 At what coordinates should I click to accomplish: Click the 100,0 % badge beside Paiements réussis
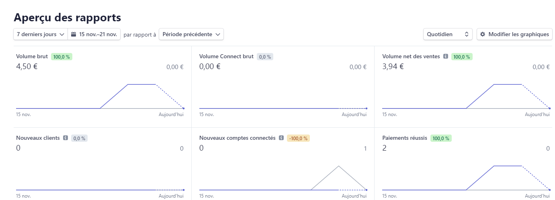441,139
